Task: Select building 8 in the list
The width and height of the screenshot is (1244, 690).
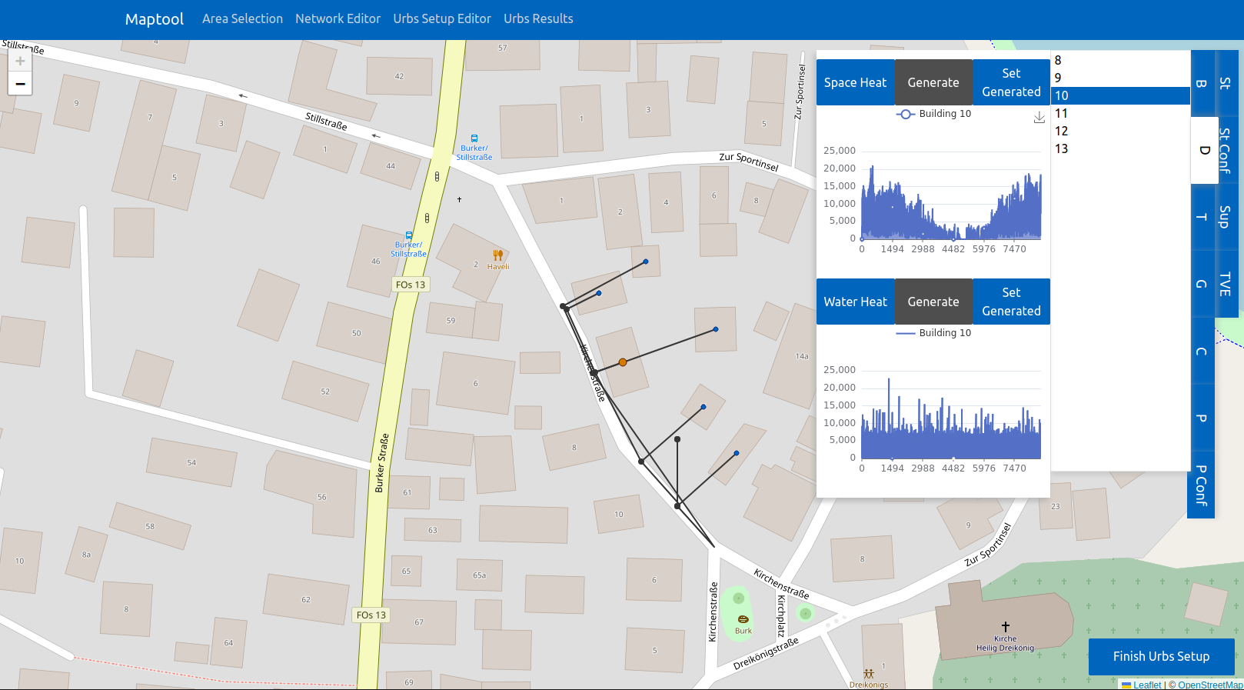Action: point(1120,60)
